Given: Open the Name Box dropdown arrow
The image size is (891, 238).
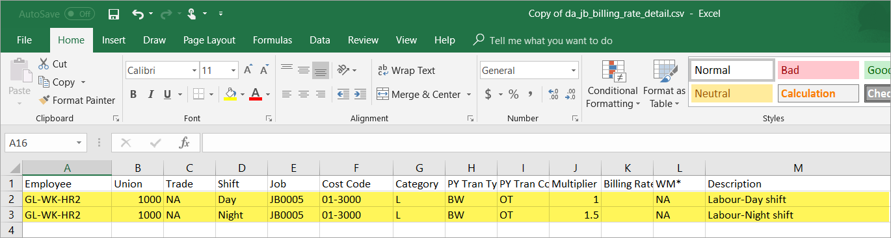Looking at the screenshot, I should [79, 143].
